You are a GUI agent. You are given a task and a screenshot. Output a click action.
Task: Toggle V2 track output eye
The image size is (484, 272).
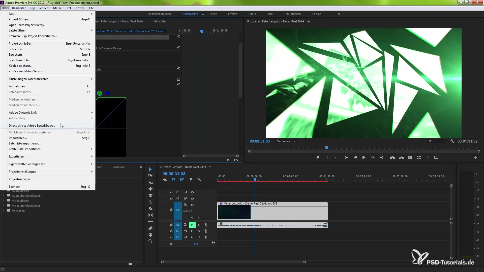click(x=192, y=198)
